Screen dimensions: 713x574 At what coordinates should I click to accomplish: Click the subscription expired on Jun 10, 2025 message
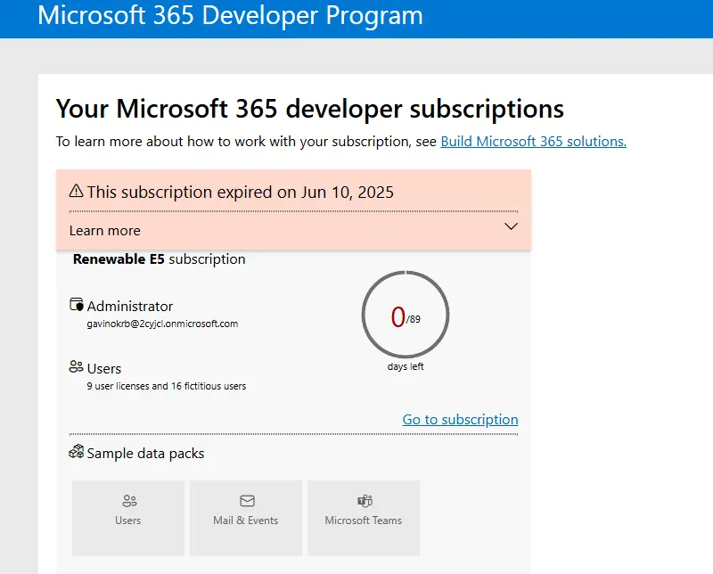[240, 193]
